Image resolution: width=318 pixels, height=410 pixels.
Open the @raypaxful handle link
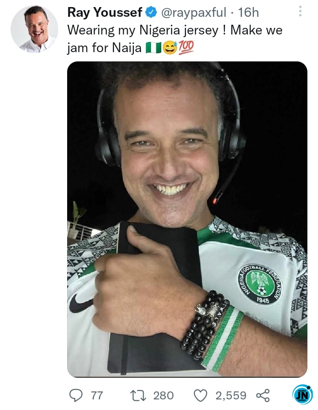193,12
